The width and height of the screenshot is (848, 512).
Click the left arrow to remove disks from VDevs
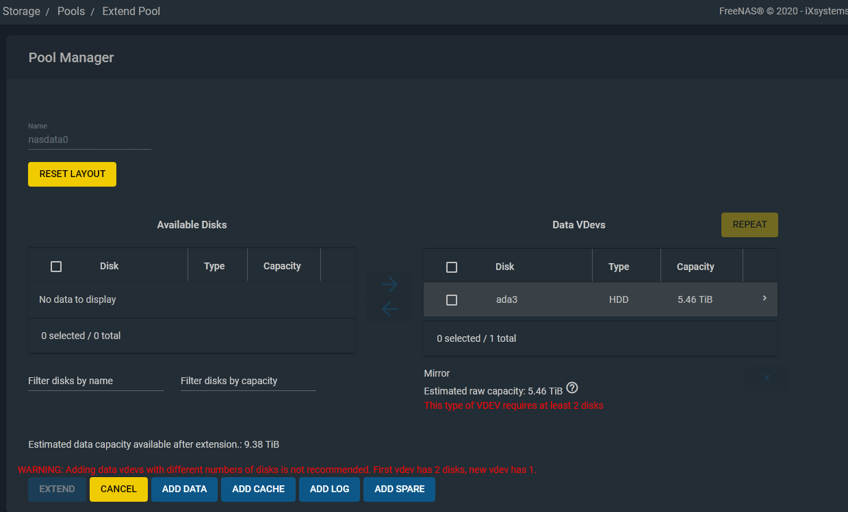click(x=389, y=310)
